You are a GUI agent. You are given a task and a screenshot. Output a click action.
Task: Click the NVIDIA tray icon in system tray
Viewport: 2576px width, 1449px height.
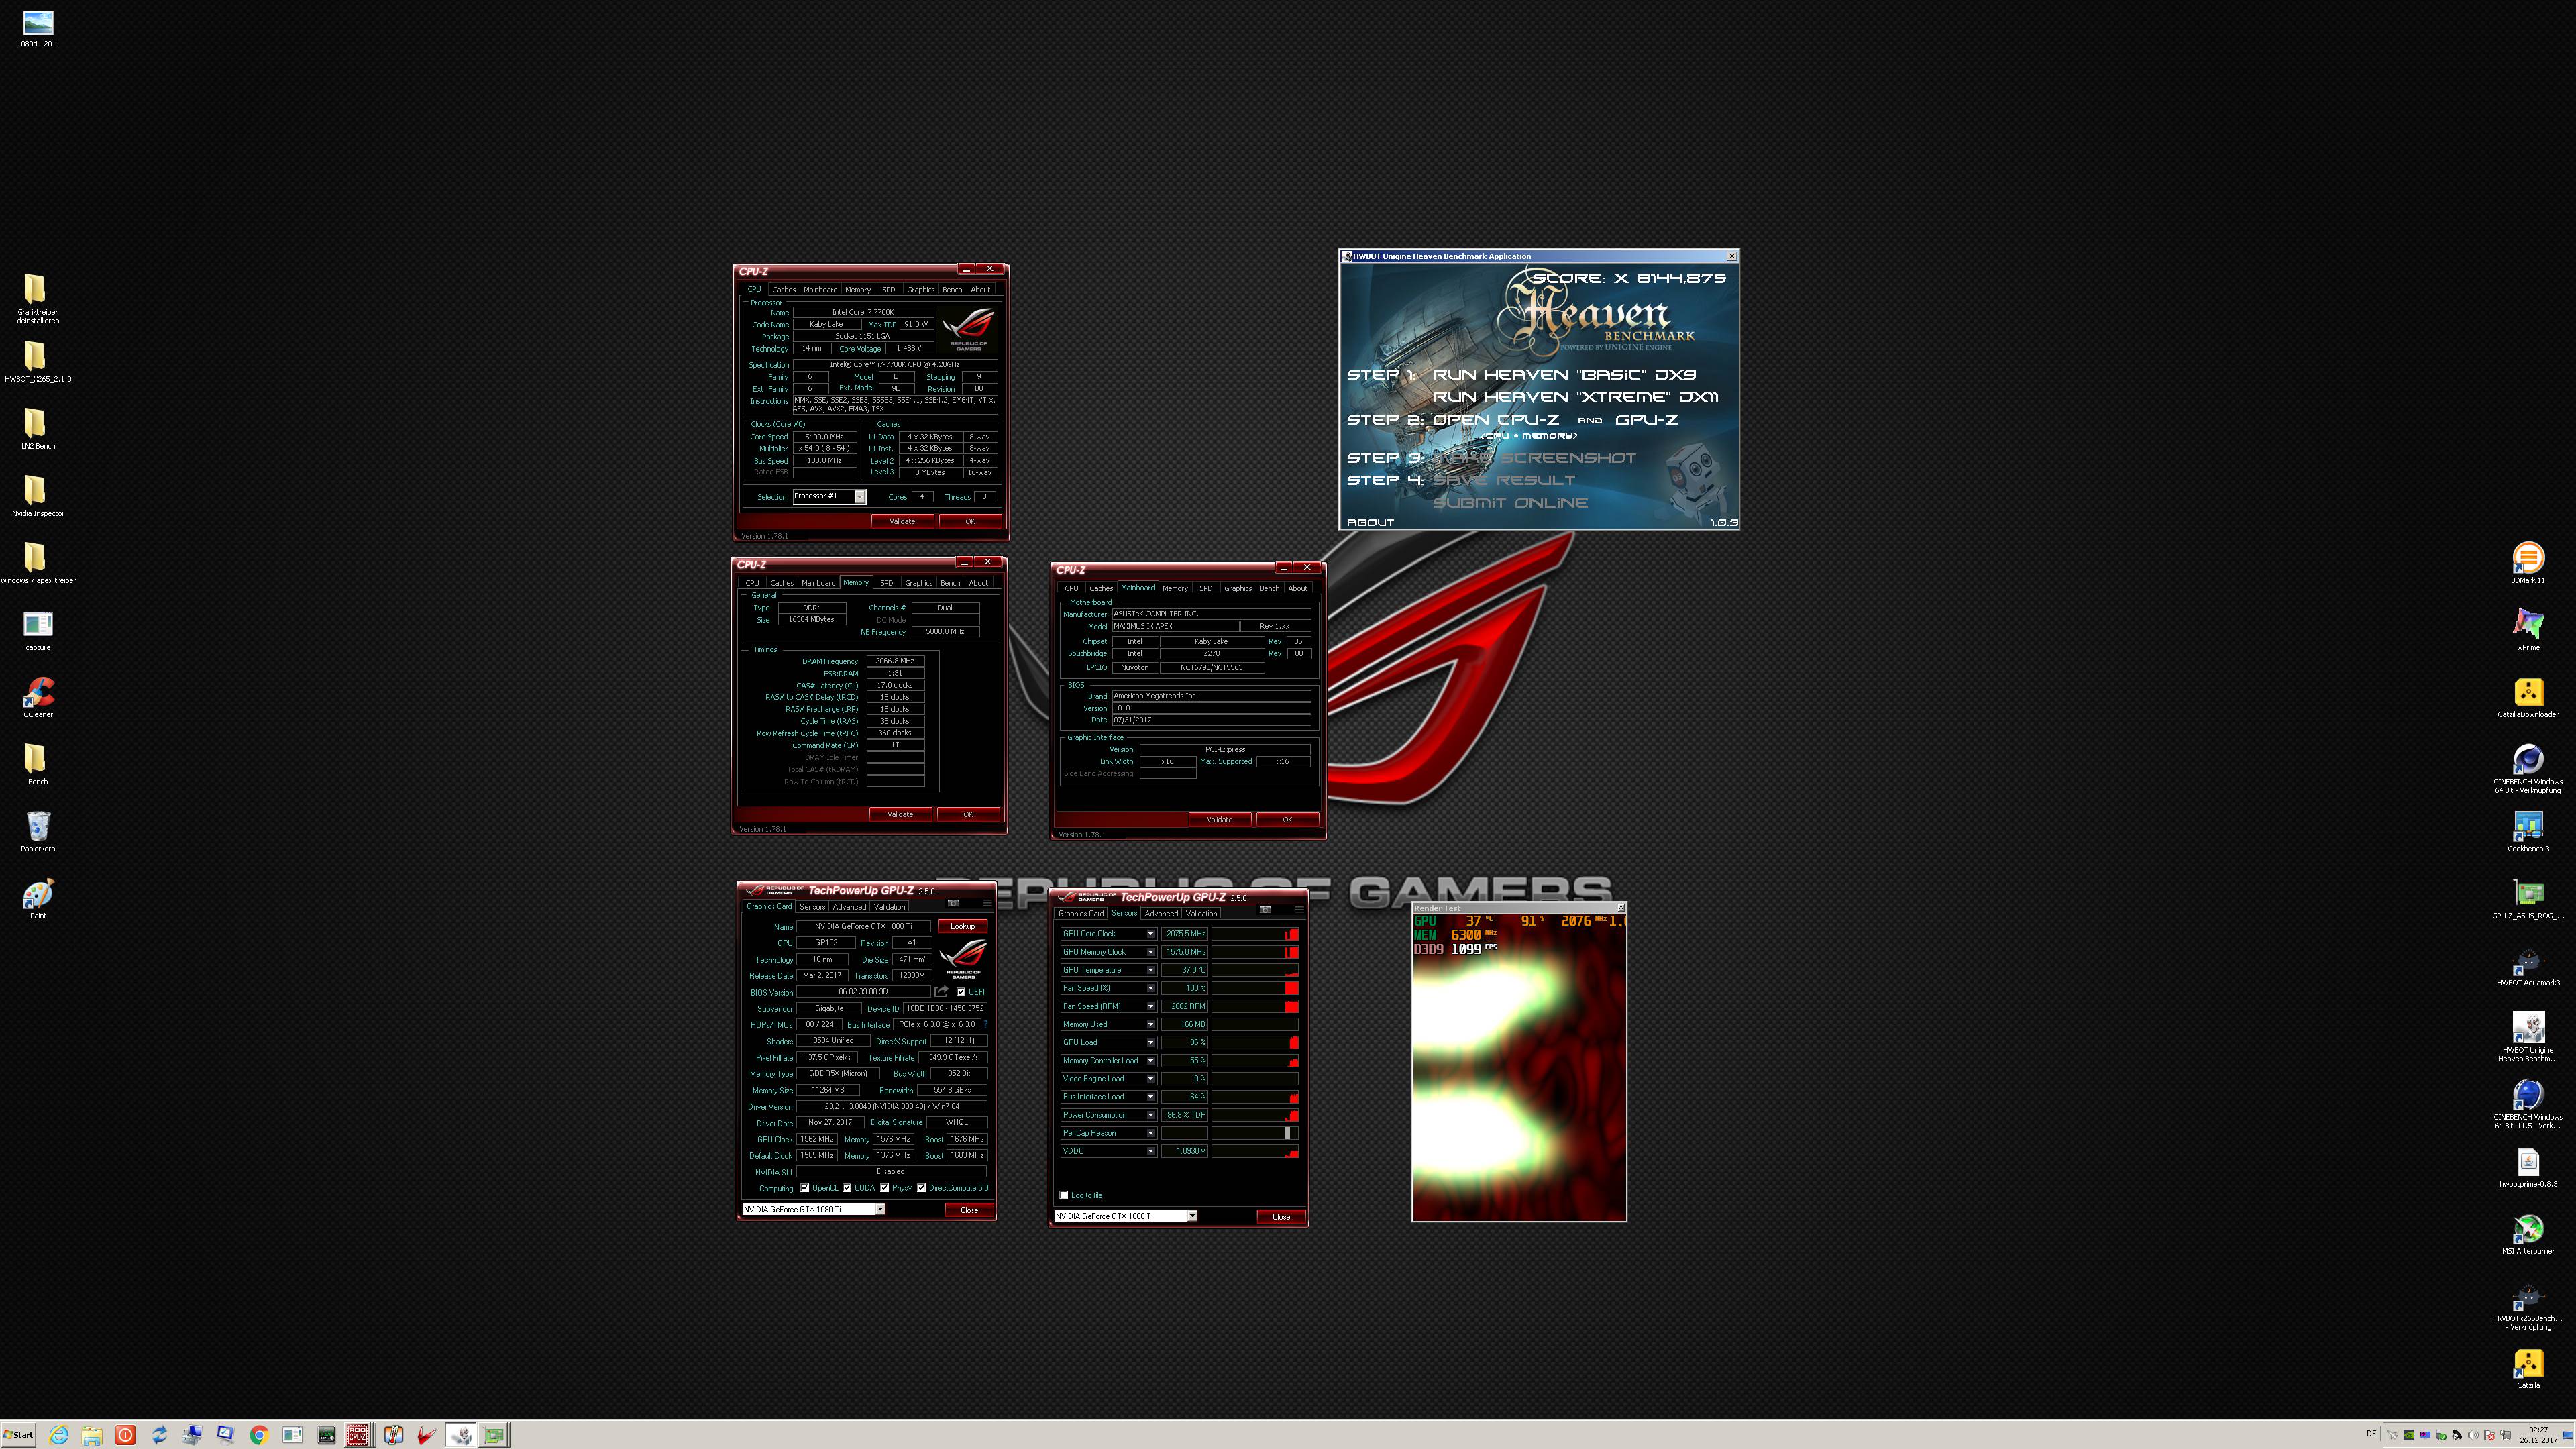click(x=2409, y=1435)
